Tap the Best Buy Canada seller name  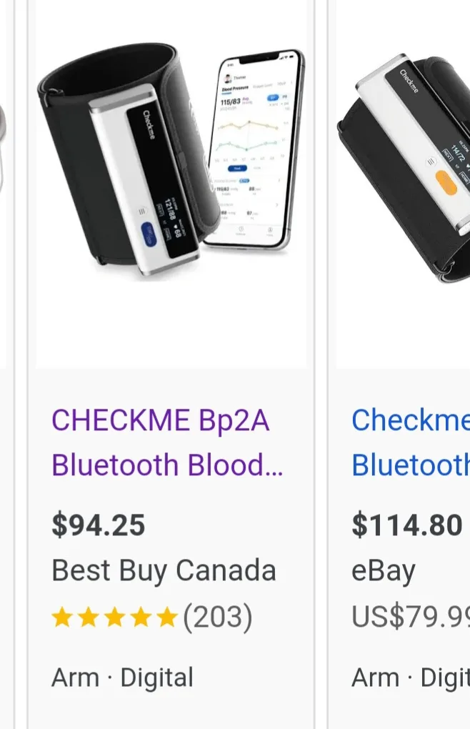point(164,571)
